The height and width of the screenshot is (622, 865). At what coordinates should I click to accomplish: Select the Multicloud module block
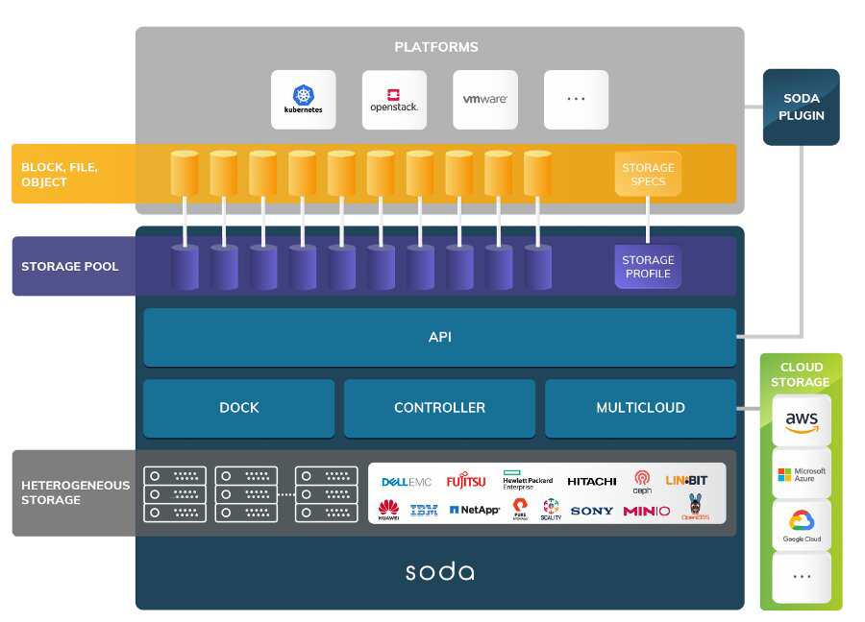click(x=640, y=408)
